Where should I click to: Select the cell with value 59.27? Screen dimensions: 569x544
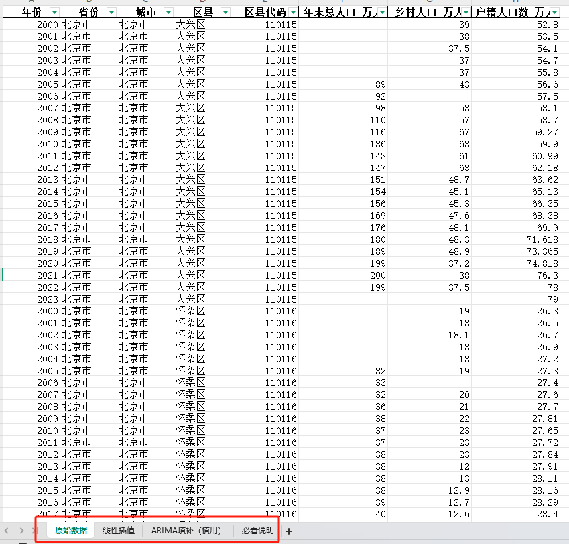click(x=515, y=132)
